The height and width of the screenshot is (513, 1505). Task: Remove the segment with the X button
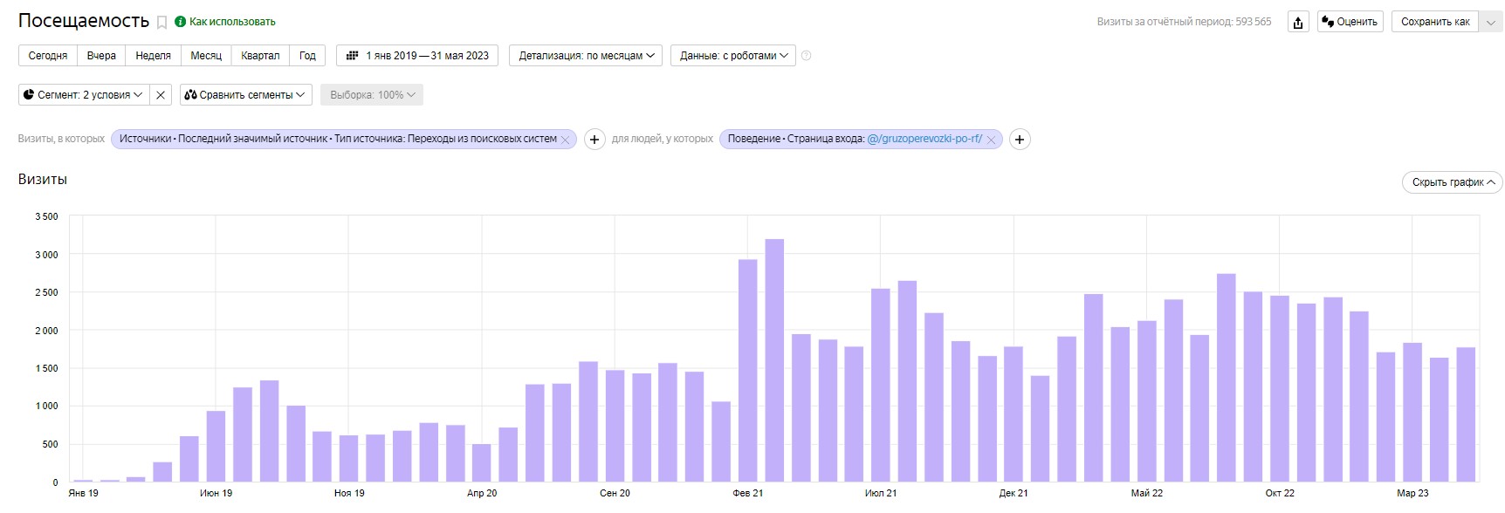click(x=161, y=95)
